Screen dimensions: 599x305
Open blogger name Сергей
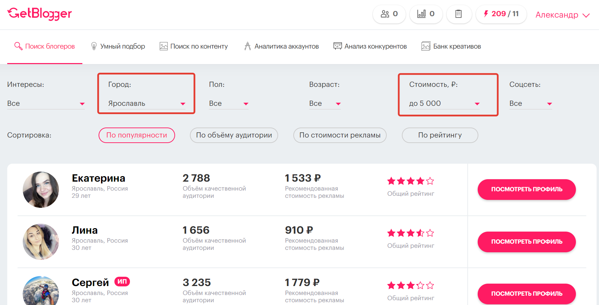[x=90, y=283]
